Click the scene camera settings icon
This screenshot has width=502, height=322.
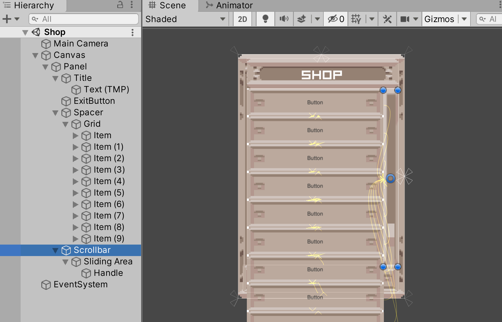(x=405, y=19)
